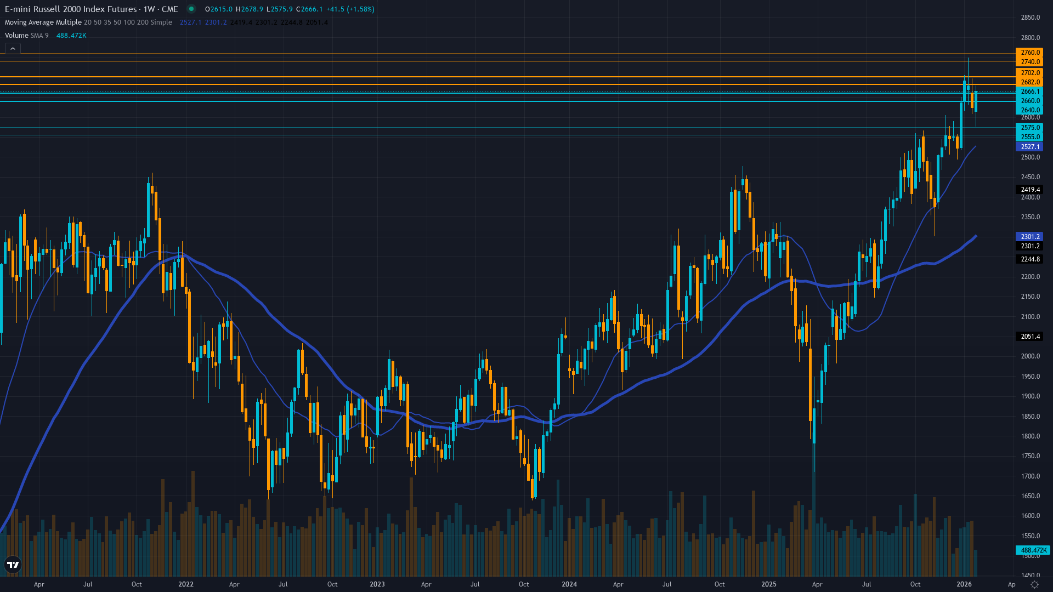The image size is (1053, 592).
Task: Click the low value L2575.9
Action: (x=280, y=9)
